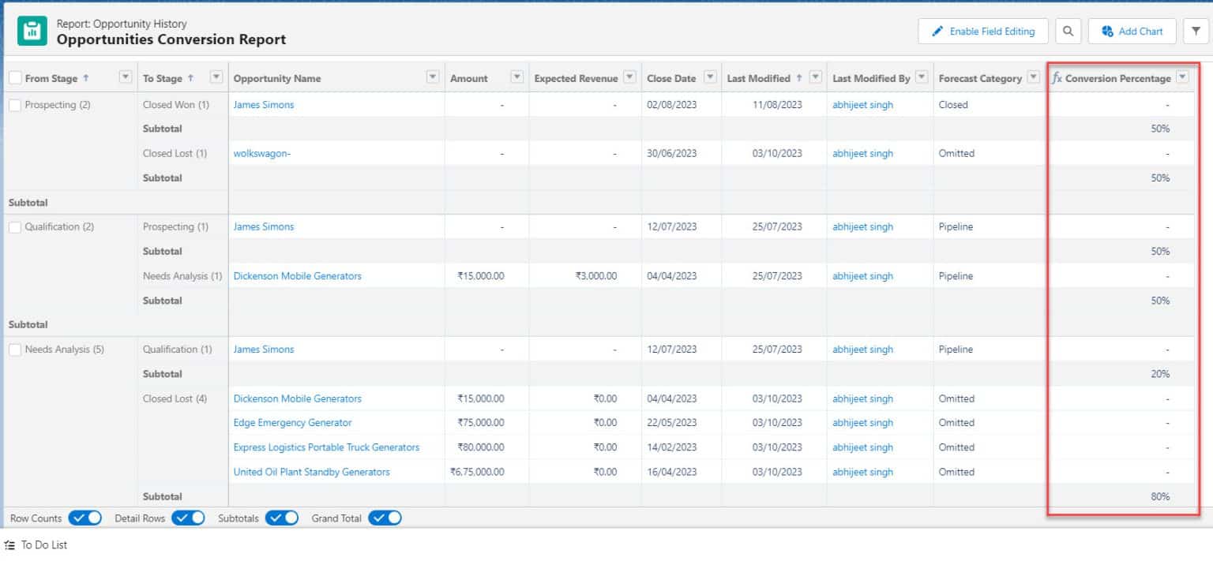
Task: Click the sort arrow on Last Modified
Action: click(799, 77)
